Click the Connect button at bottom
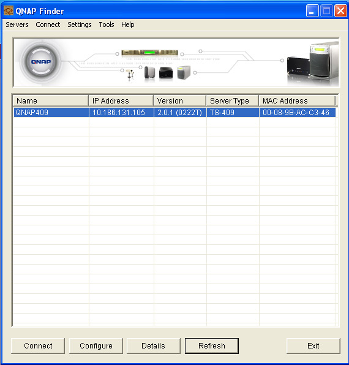Image resolution: width=349 pixels, height=365 pixels. (x=38, y=346)
